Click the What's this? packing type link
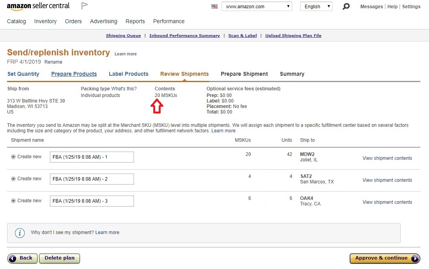The image size is (429, 269). pyautogui.click(x=124, y=89)
